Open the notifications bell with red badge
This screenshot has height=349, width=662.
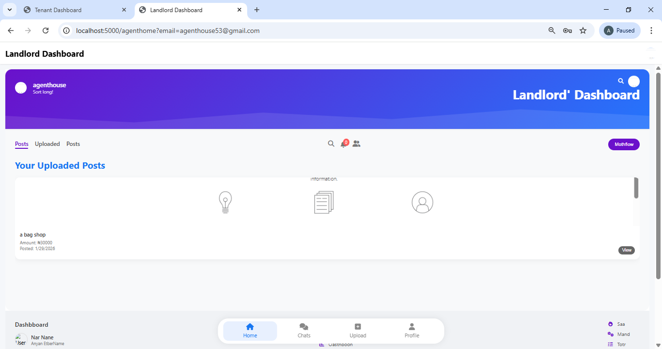tap(344, 143)
